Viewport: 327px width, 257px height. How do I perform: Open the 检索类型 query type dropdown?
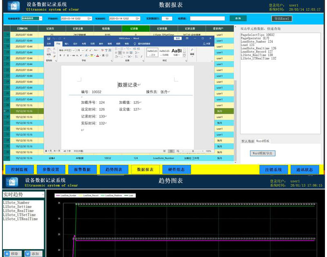coord(40,18)
